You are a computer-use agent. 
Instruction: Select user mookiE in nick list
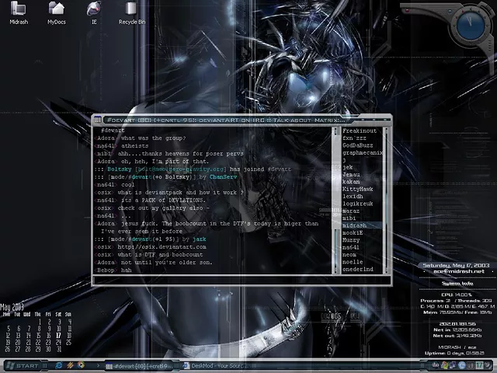pos(353,233)
